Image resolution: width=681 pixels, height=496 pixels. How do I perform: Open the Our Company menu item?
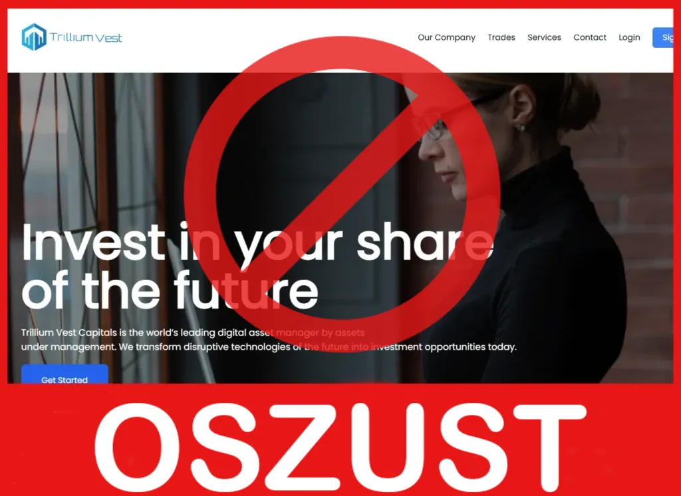click(x=446, y=37)
